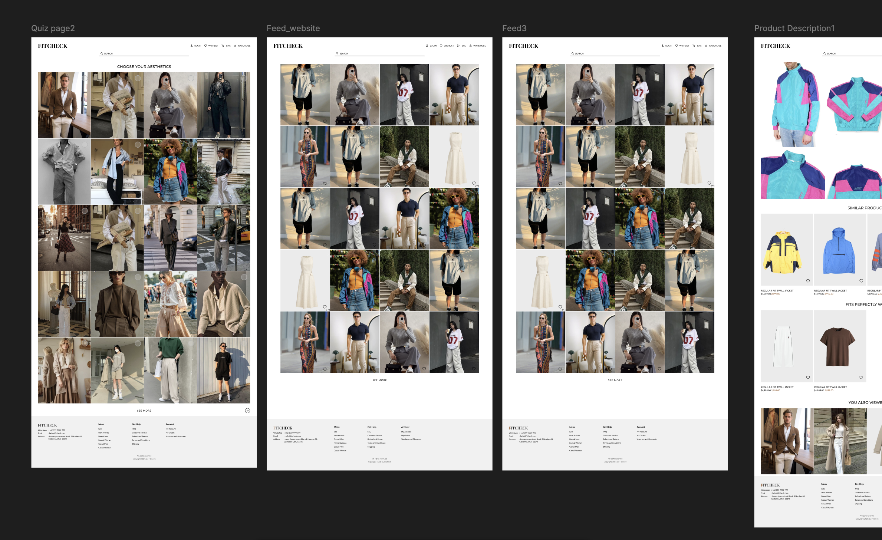Click the heart icon on the brown t-shirt product
Screen dimensions: 882x540
pyautogui.click(x=861, y=377)
